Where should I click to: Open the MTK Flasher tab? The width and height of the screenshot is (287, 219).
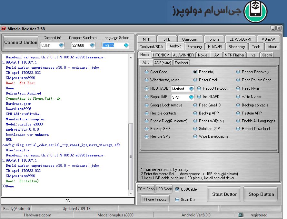point(234,55)
